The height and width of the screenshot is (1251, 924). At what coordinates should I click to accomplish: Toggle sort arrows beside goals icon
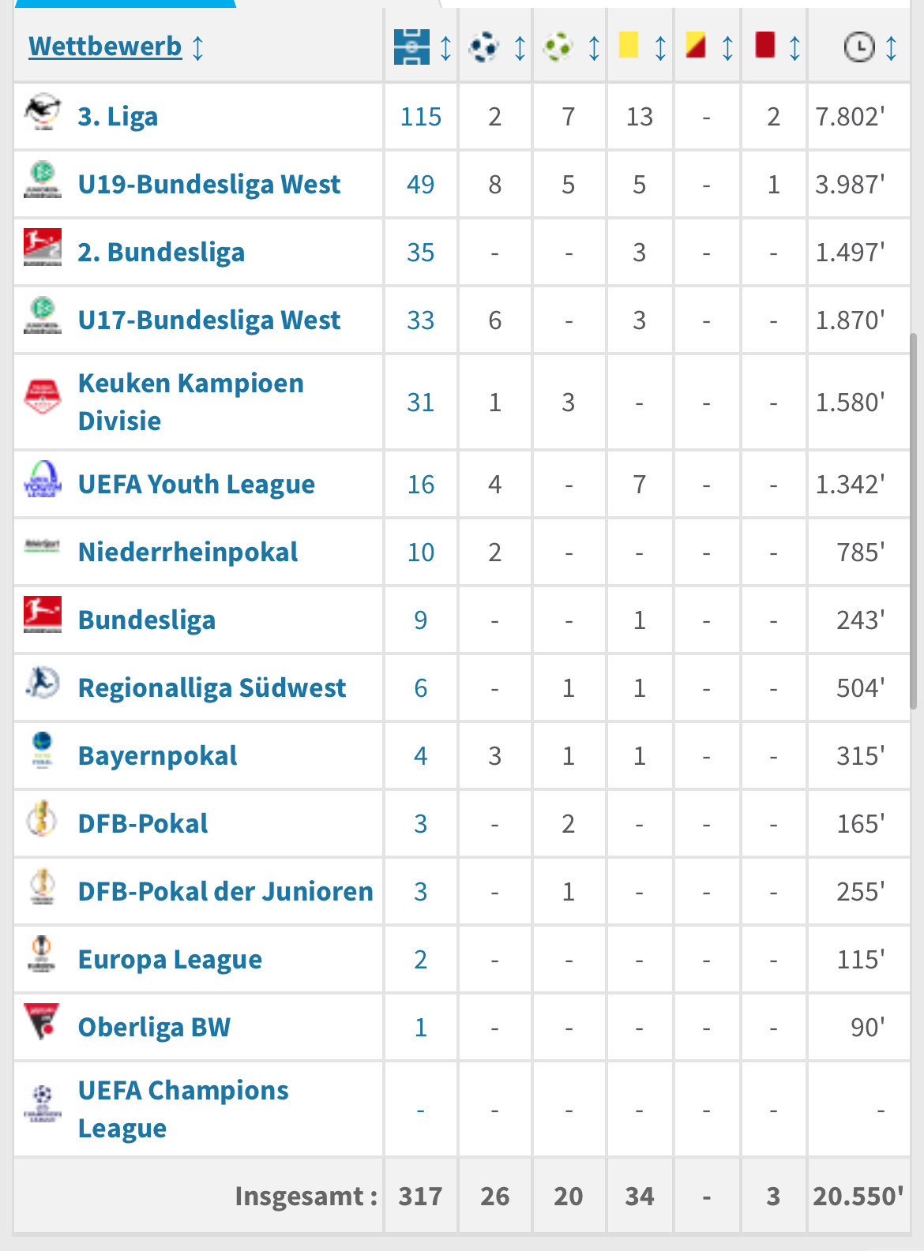(x=520, y=48)
